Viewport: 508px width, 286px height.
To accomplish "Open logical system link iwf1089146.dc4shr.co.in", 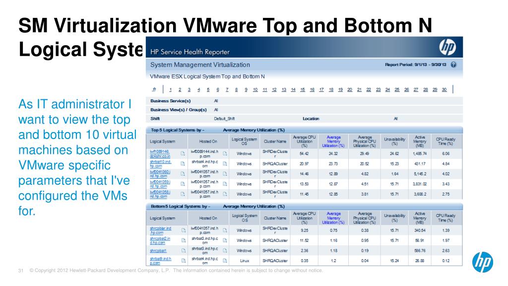I will 160,154.
